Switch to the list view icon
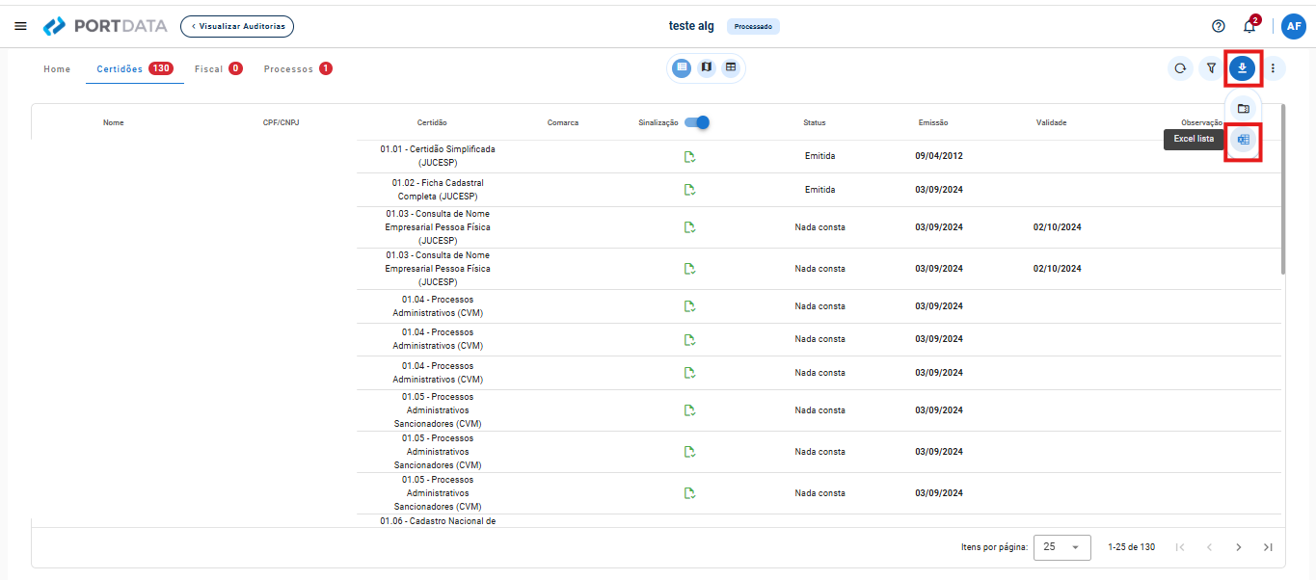 coord(682,67)
